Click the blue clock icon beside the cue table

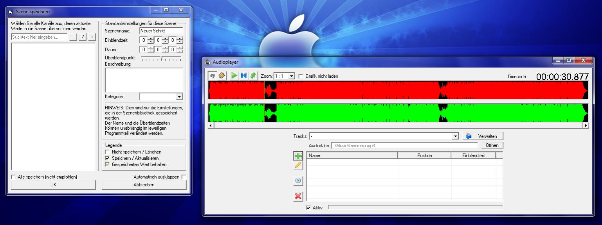[x=298, y=180]
